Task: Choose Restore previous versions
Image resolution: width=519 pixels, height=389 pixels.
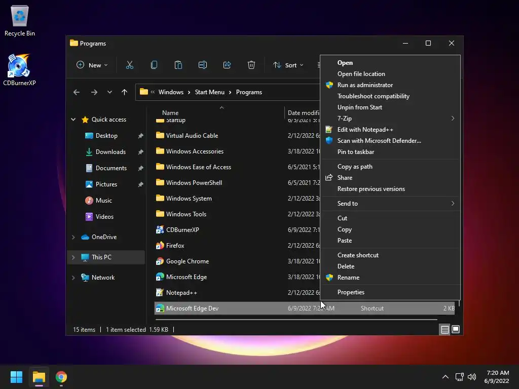Action: (x=390, y=189)
